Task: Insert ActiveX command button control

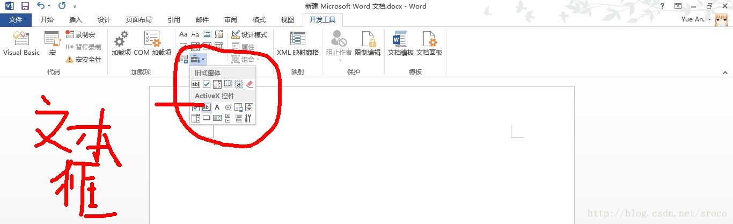Action: (x=207, y=118)
